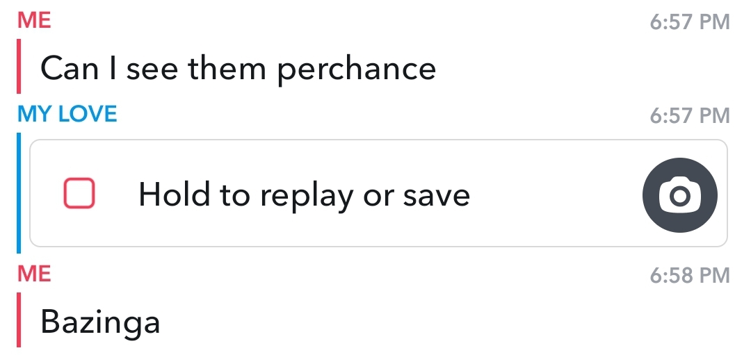This screenshot has height=355, width=751.
Task: Select the "Can I see them perchance" message
Action: 238,68
